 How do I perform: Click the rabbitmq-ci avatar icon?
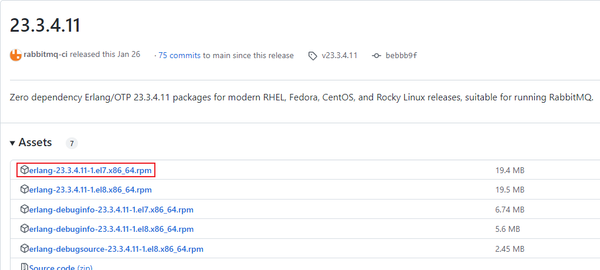coord(16,55)
